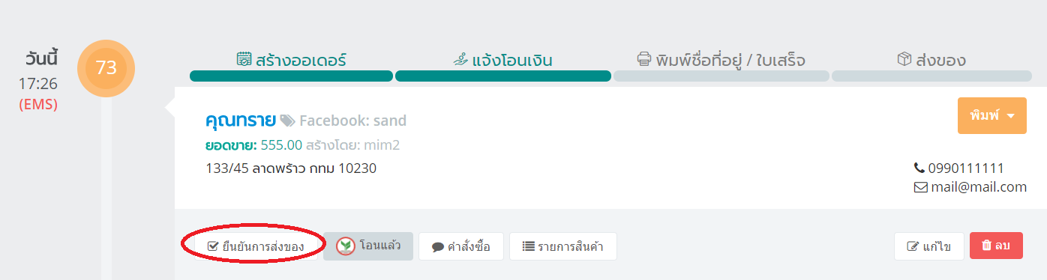The image size is (1047, 280).
Task: Click the envelope icon beside mail@mail.com
Action: click(920, 187)
